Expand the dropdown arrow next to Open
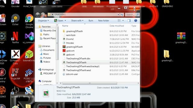This screenshot has height=108, width=193. click(65, 21)
